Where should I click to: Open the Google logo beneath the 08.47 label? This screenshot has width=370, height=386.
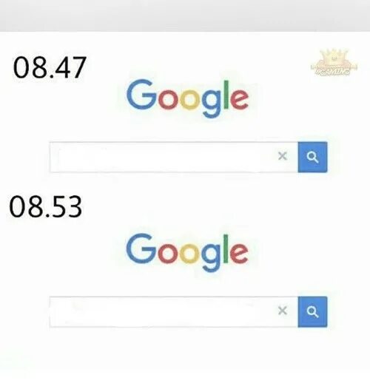187,98
